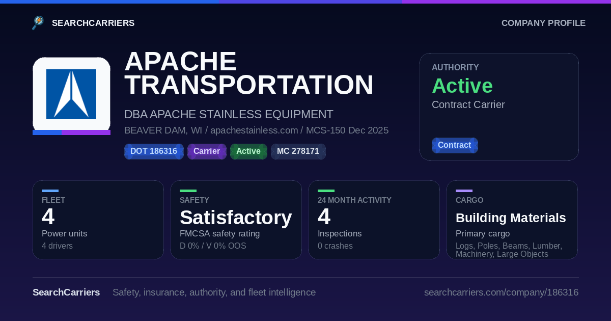Click the Satisfactory safety rating value
This screenshot has width=611, height=321.
[x=236, y=218]
